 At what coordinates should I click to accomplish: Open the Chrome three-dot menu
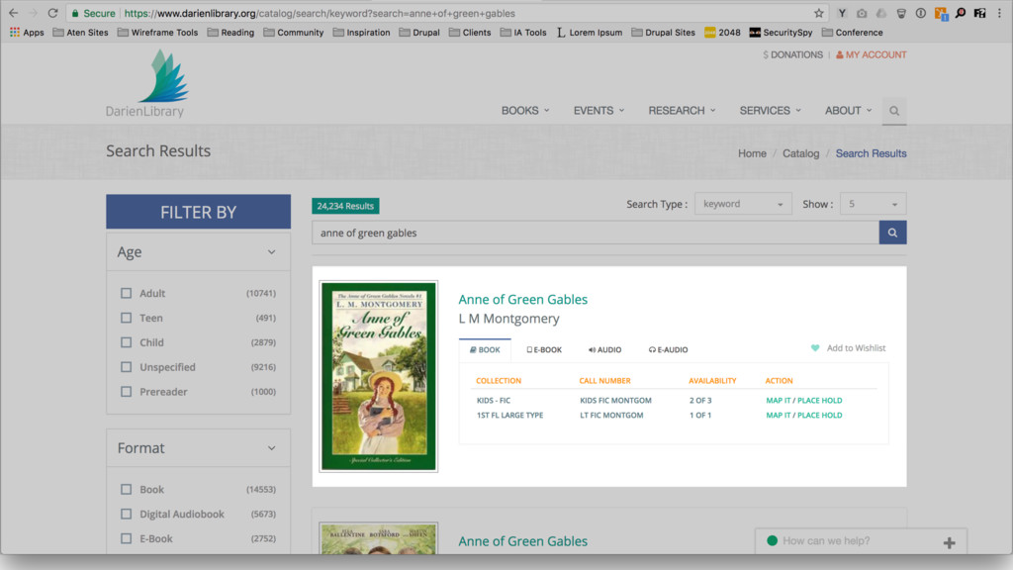[999, 13]
